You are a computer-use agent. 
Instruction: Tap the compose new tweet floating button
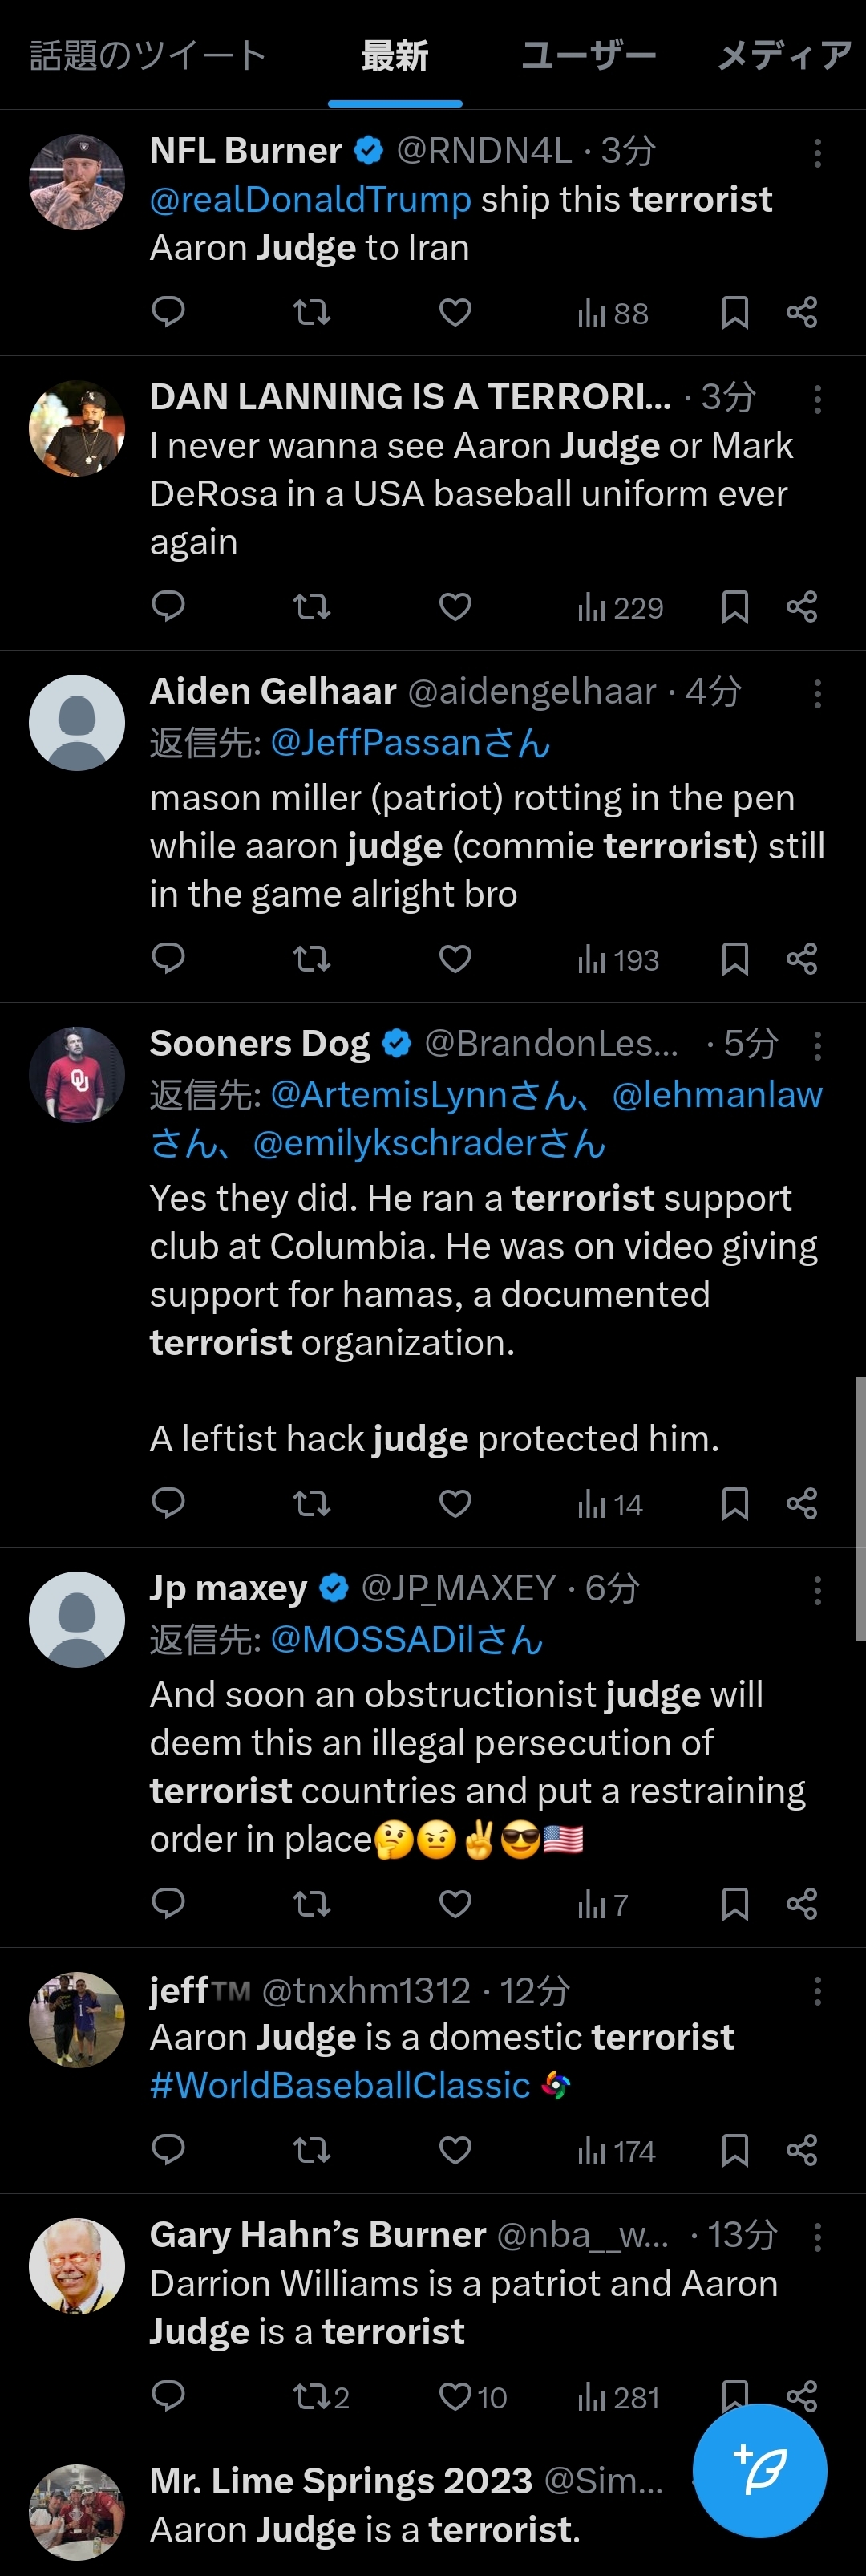click(760, 2471)
